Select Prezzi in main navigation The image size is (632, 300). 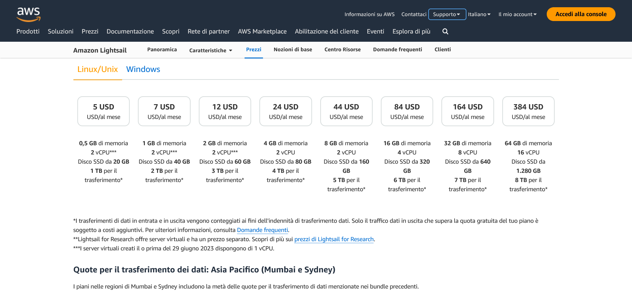click(90, 32)
